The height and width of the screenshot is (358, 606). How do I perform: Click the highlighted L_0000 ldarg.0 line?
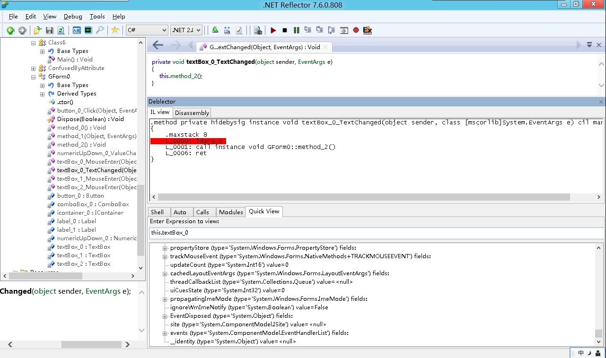click(x=188, y=141)
